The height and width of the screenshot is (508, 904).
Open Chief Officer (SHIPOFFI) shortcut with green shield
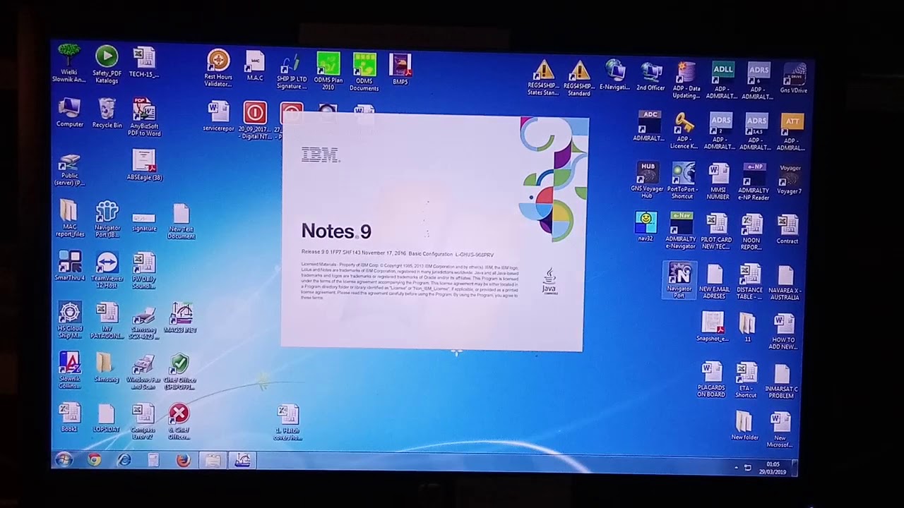180,372
